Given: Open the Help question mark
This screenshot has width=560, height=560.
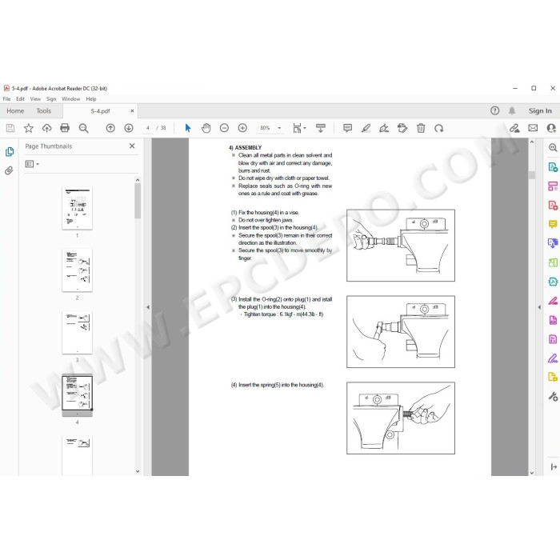Looking at the screenshot, I should pyautogui.click(x=494, y=110).
